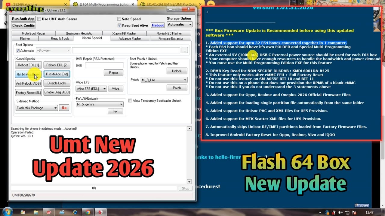Click the ellipsis browse file button
The height and width of the screenshot is (216, 385).
tap(185, 50)
